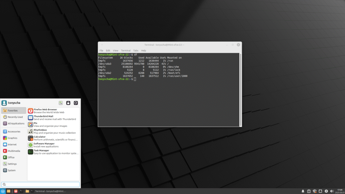The width and height of the screenshot is (345, 194).
Task: Open the notifications bell in system tray
Action: (x=303, y=191)
